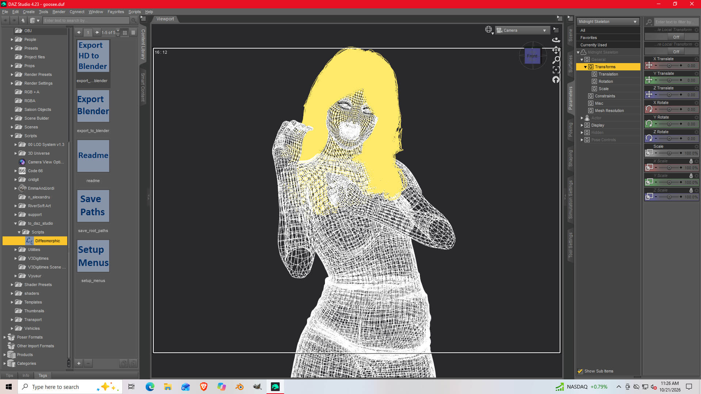
Task: Click the Scale property icon
Action: [x=649, y=153]
